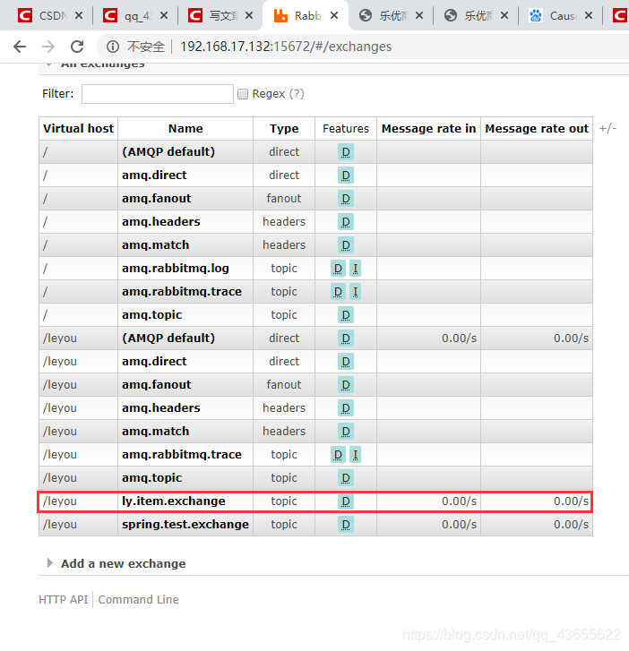
Task: Close the CSDN tab
Action: tap(79, 16)
